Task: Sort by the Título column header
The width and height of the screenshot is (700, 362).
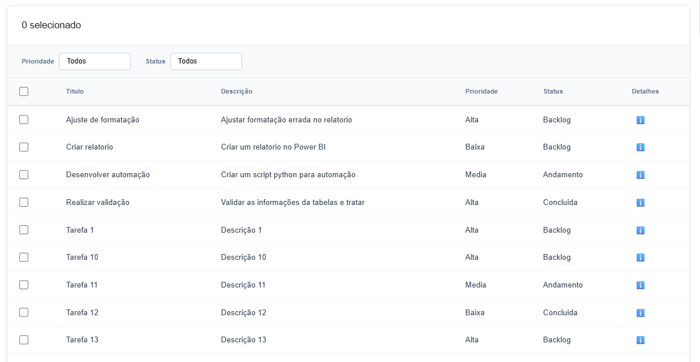Action: pos(75,91)
